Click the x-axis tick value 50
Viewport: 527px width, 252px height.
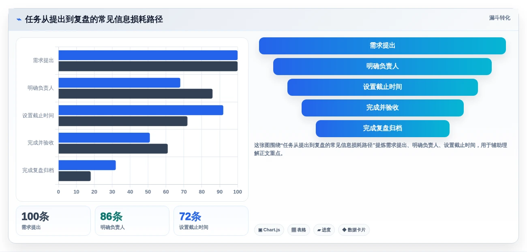click(148, 192)
